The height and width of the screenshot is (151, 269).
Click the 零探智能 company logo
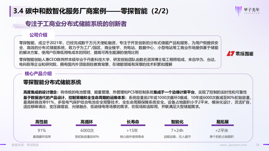coord(240,54)
